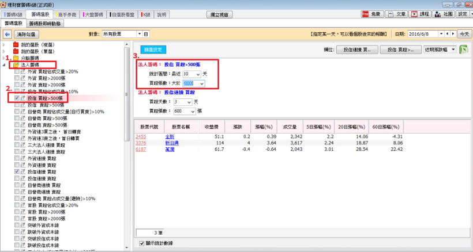Click the 投信 買超>.. column button

pyautogui.click(x=400, y=50)
